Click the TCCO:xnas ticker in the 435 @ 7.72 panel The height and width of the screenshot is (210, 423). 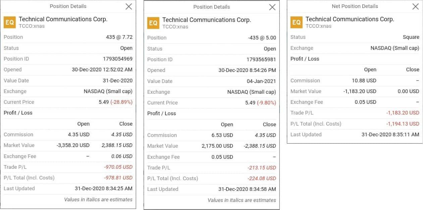pos(32,26)
